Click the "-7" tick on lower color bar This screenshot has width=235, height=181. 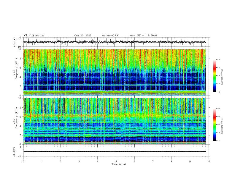tap(219, 141)
